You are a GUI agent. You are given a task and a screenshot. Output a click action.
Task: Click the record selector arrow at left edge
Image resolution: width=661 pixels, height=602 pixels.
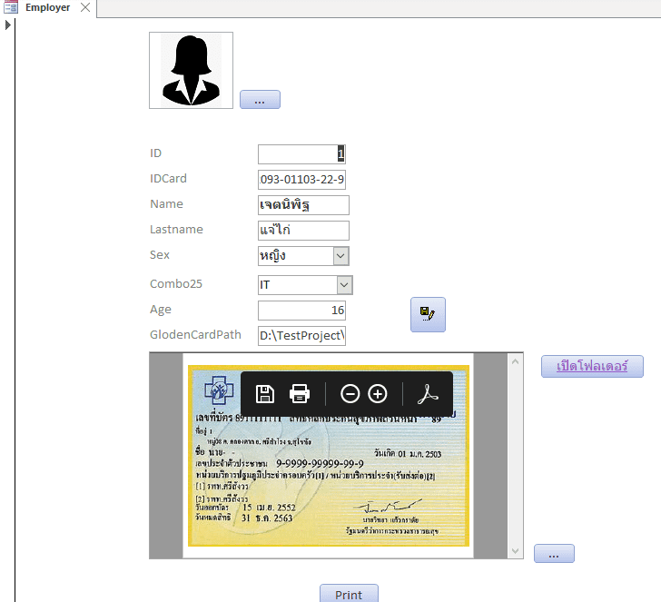click(x=7, y=25)
